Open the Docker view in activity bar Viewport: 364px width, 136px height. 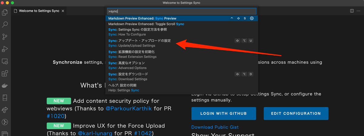click(5, 85)
